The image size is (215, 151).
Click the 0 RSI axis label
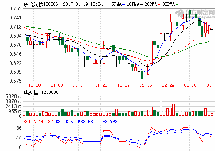[x=20, y=147]
